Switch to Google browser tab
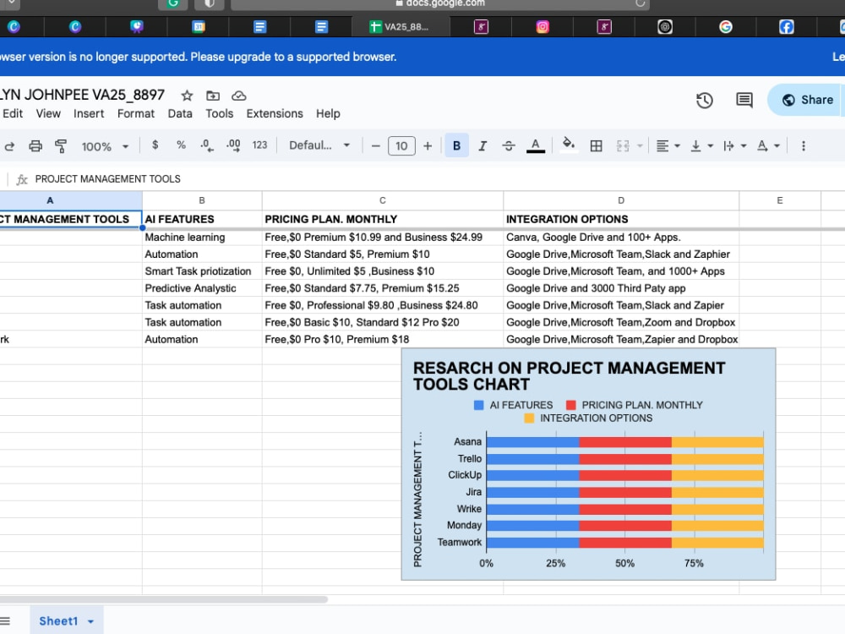The image size is (845, 634). coord(725,27)
